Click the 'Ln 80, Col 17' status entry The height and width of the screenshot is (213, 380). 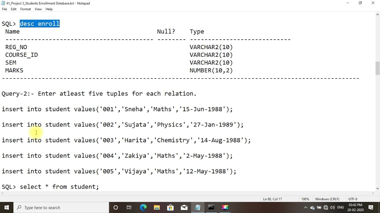(x=273, y=199)
